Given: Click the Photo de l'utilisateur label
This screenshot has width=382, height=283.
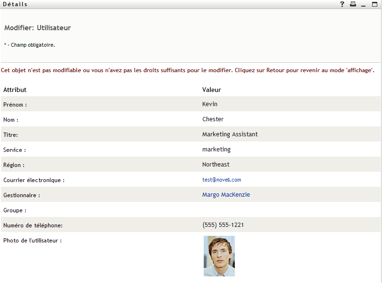Looking at the screenshot, I should point(33,241).
